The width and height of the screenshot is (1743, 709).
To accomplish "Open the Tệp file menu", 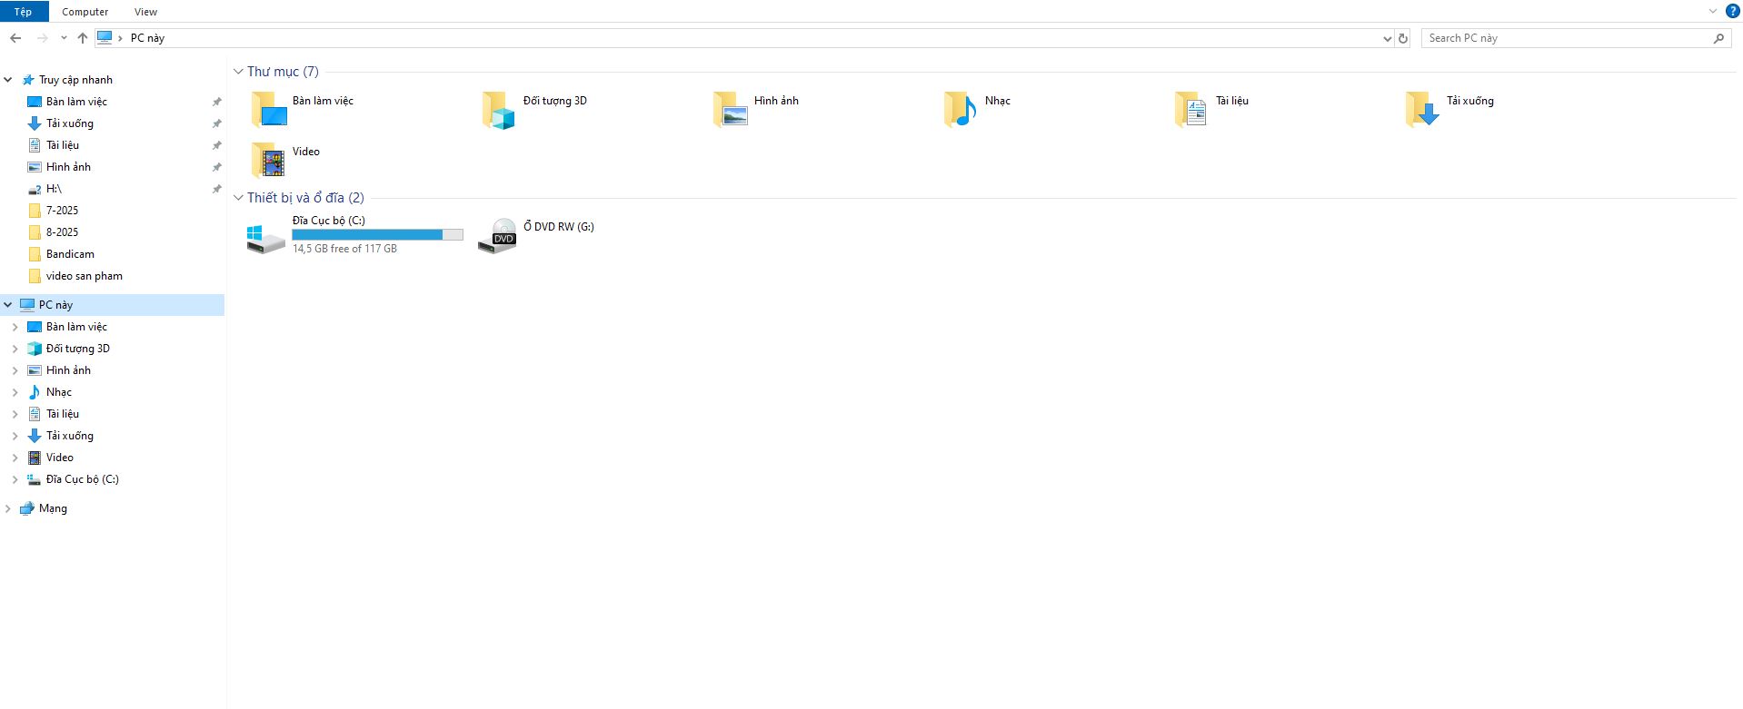I will pos(23,12).
